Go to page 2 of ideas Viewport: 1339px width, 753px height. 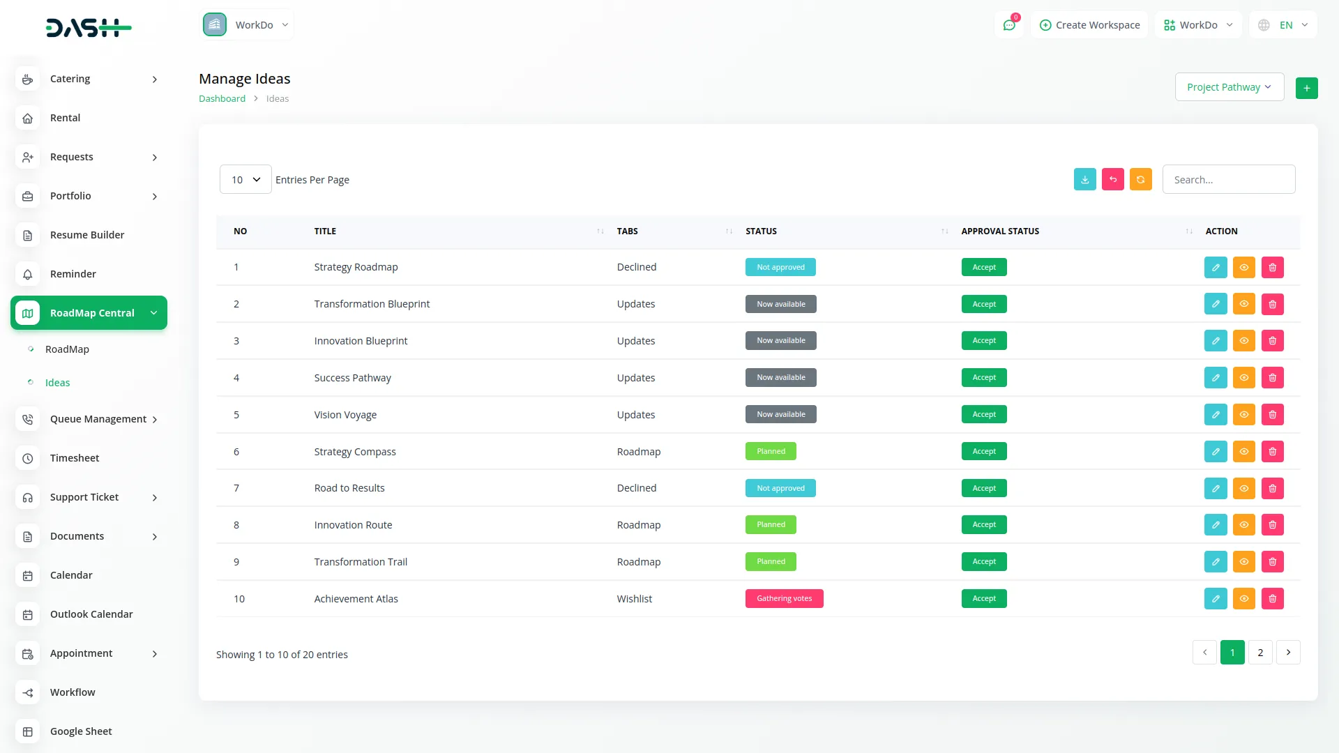(x=1260, y=652)
